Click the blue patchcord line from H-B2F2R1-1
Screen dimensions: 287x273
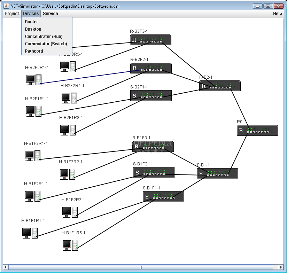[91, 77]
